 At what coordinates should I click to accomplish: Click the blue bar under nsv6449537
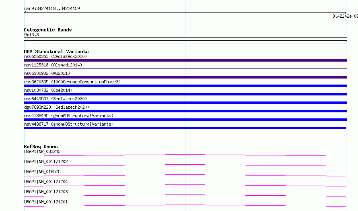185,103
